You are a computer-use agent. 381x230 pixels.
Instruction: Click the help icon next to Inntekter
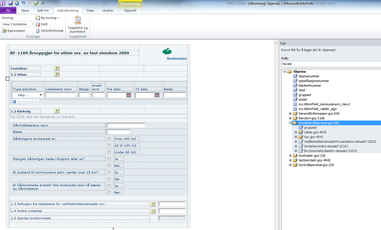point(57,68)
